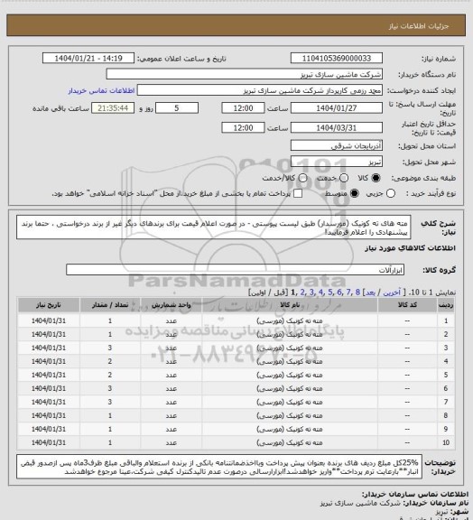The width and height of the screenshot is (473, 520).
Task: Click the delivery city field تبریز
Action: [x=337, y=162]
